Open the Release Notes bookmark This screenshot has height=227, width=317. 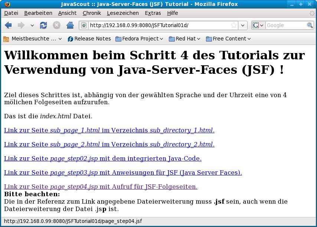coord(89,39)
